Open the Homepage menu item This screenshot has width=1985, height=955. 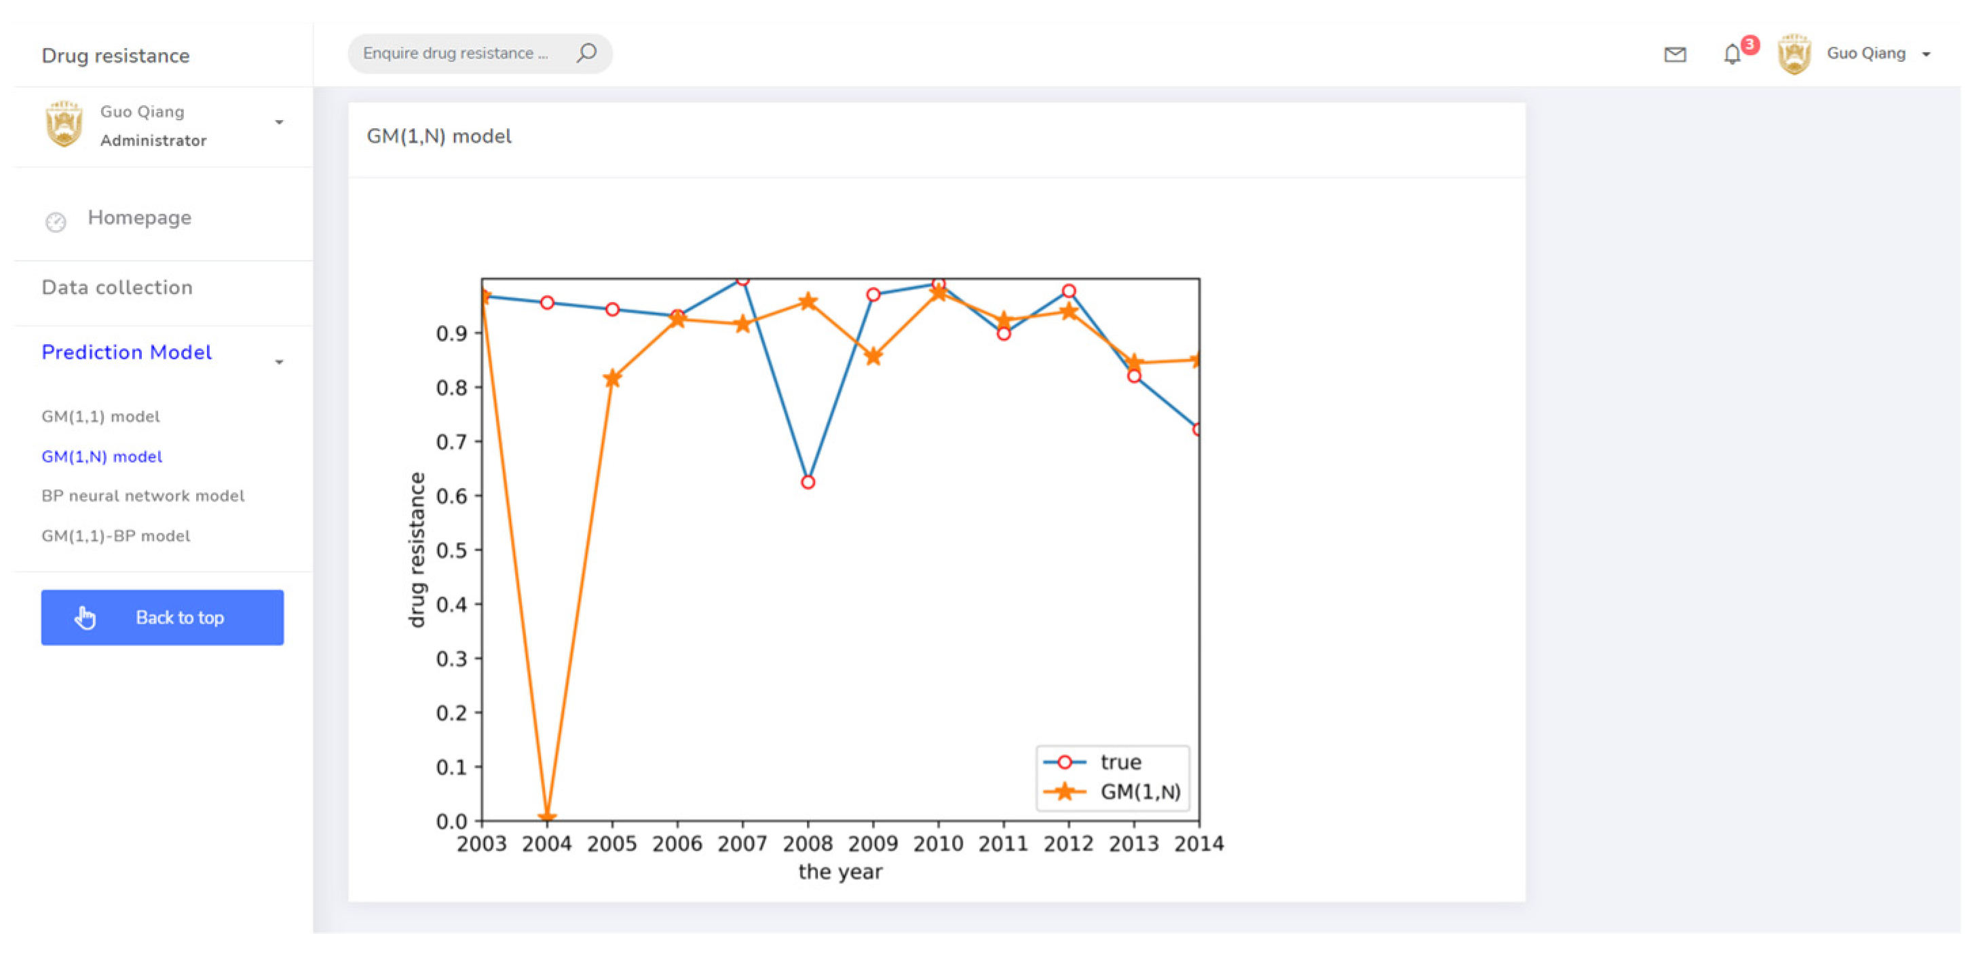pyautogui.click(x=138, y=217)
